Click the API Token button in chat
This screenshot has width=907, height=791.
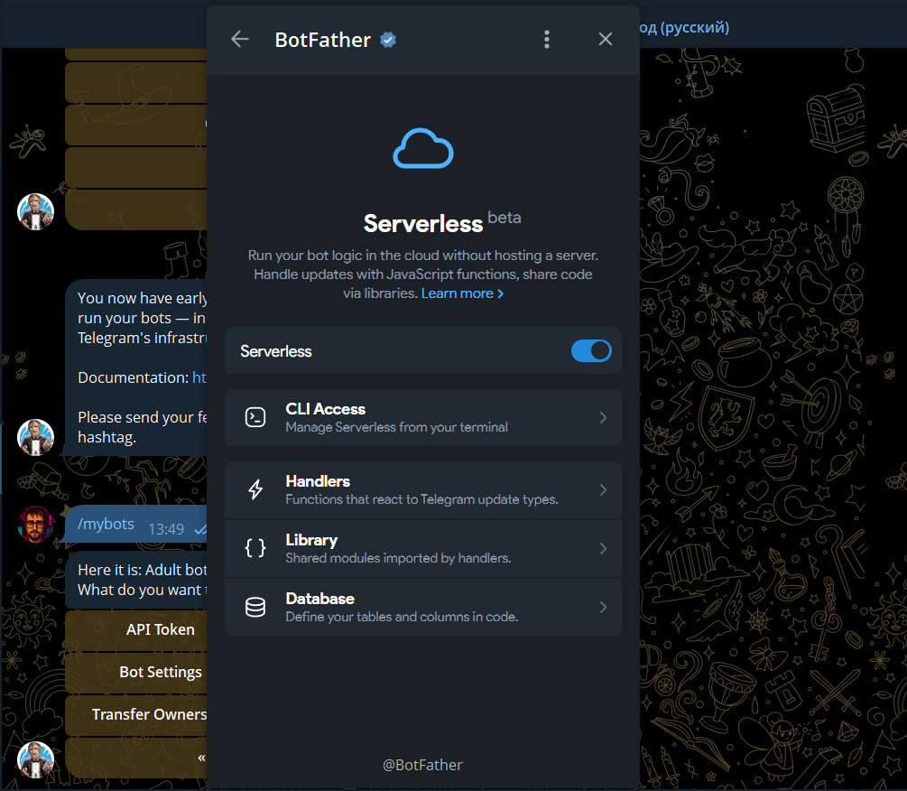click(136, 630)
